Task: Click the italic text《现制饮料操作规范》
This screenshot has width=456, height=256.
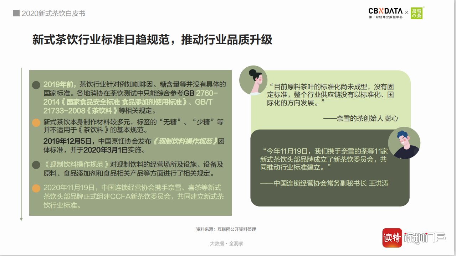Action: click(184, 141)
